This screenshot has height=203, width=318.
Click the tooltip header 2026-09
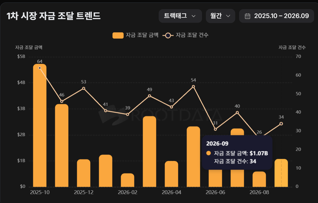[217, 144]
